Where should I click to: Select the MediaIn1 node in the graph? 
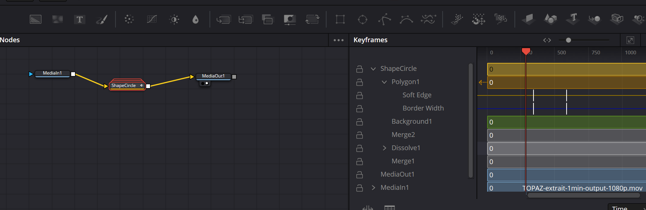(x=52, y=73)
